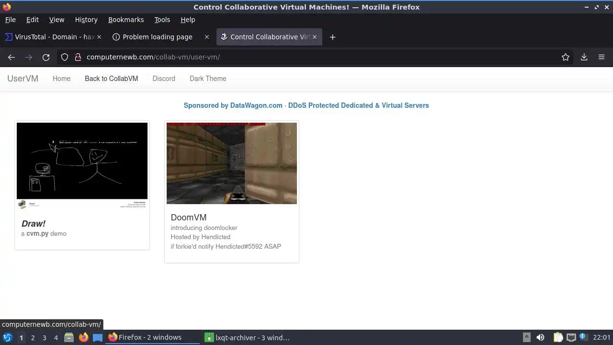Show site security lock information

pos(78,57)
